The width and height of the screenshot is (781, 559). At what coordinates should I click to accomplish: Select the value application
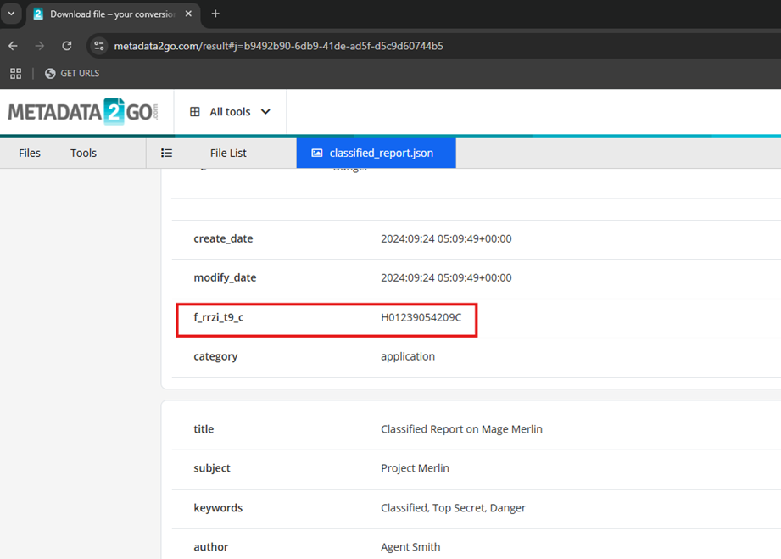point(408,356)
